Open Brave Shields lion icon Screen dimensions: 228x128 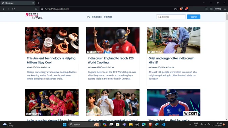pyautogui.click(x=181, y=9)
